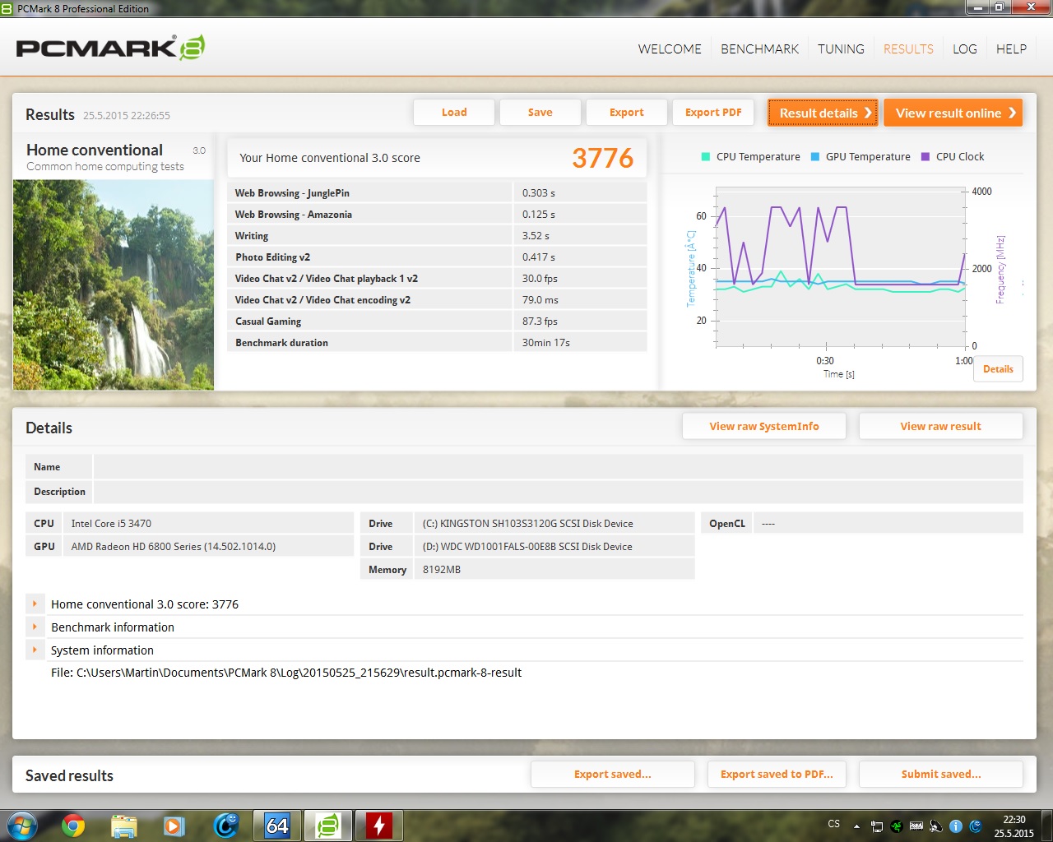The height and width of the screenshot is (842, 1053).
Task: Switch to the AIDA64 taskbar window
Action: (277, 825)
